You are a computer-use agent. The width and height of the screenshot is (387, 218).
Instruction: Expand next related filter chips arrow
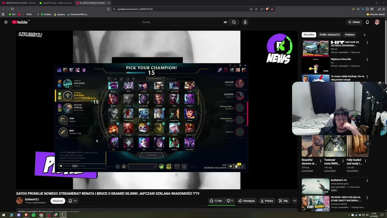(x=364, y=35)
